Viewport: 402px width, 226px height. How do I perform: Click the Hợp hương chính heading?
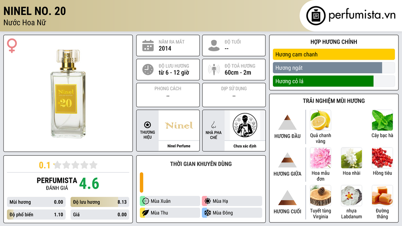[334, 42]
